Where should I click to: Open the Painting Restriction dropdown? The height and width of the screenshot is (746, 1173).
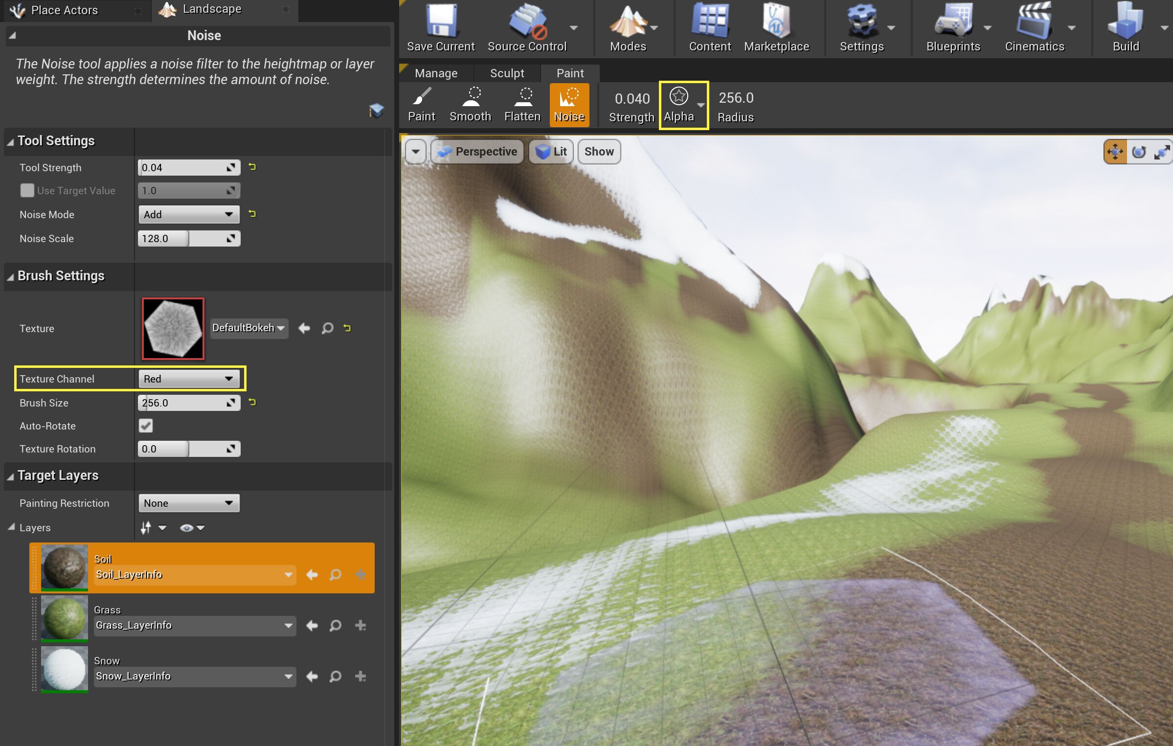point(189,503)
